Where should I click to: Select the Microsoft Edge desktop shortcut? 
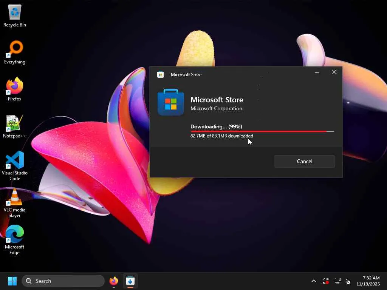(x=15, y=240)
